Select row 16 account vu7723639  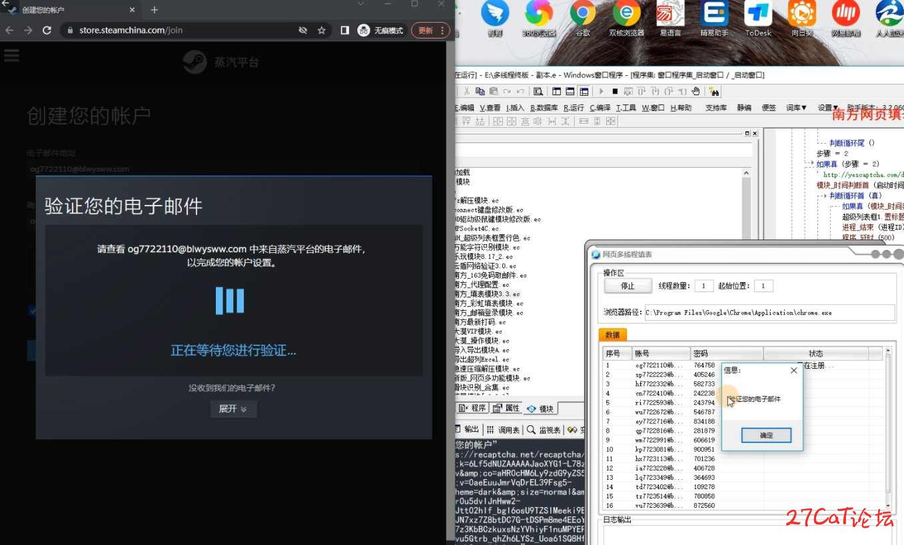[x=744, y=506]
